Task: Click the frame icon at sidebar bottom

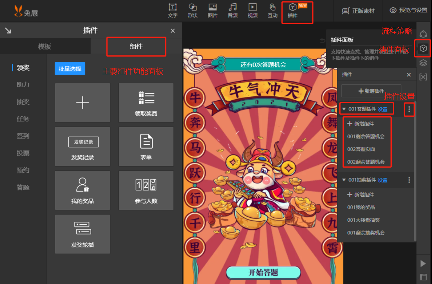Action: pos(423,277)
